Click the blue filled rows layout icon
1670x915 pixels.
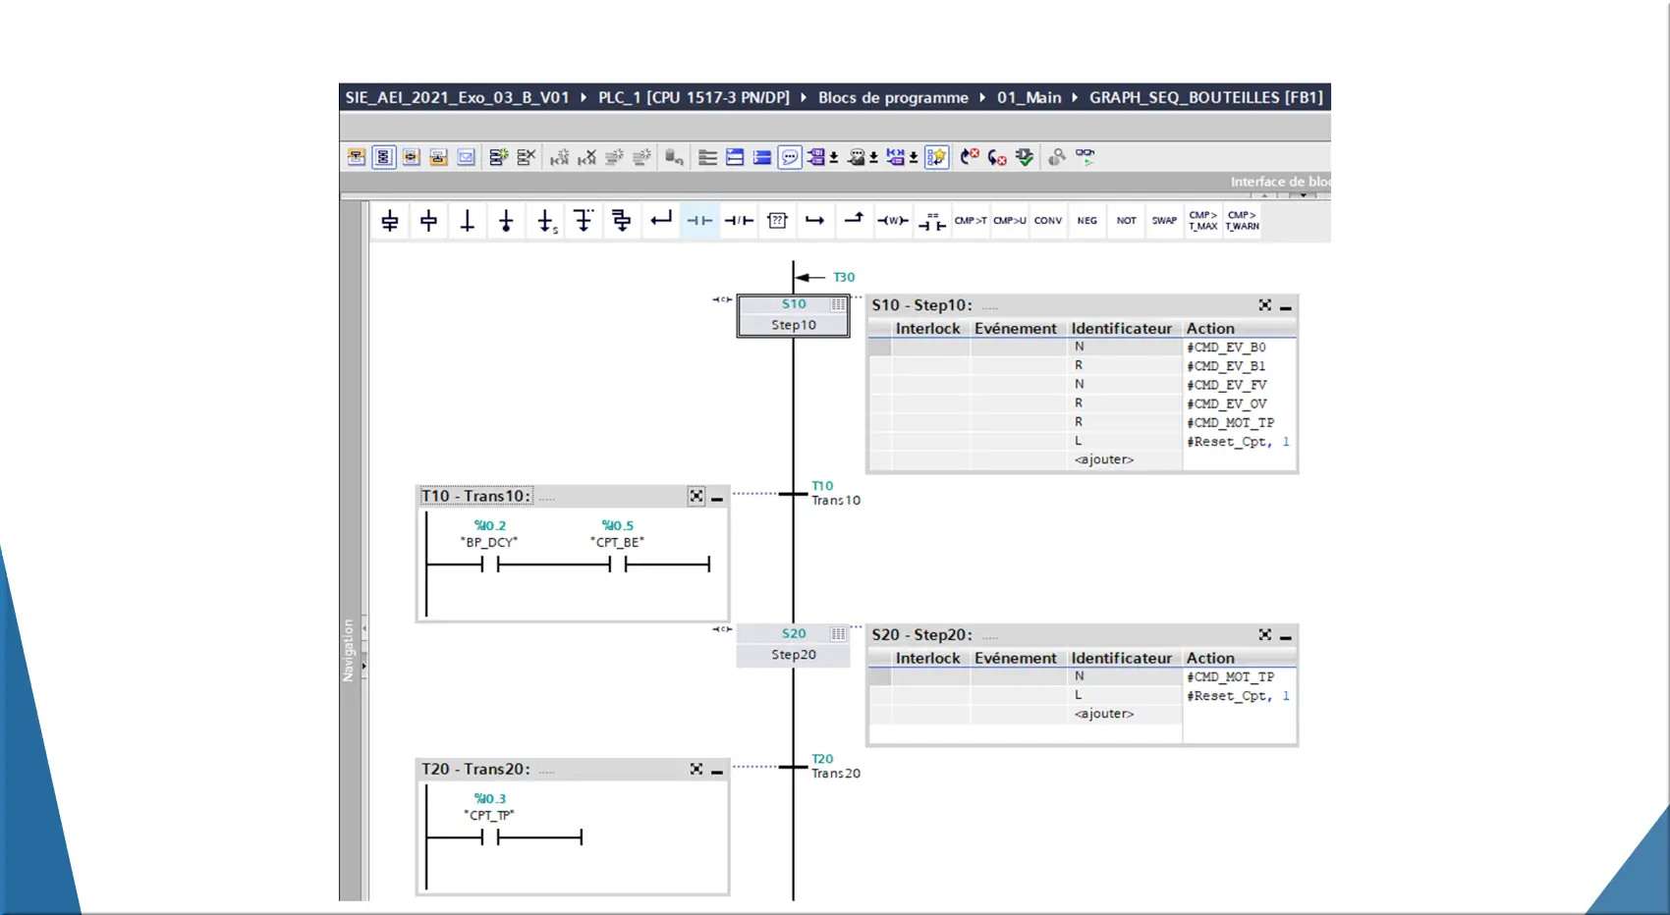point(762,157)
